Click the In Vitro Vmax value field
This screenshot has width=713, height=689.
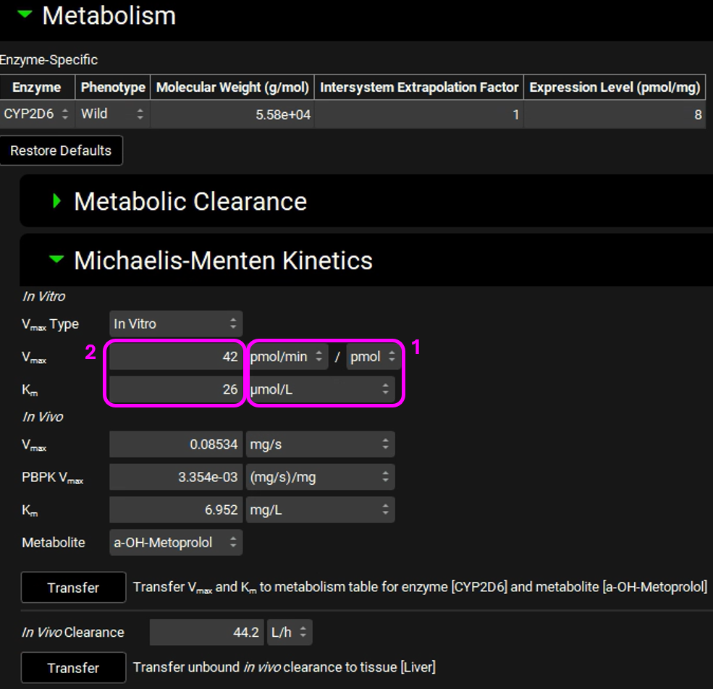[x=174, y=357]
